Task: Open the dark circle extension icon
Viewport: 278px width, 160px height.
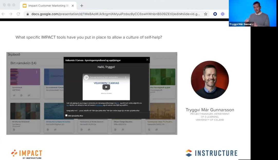Action: pos(215,14)
